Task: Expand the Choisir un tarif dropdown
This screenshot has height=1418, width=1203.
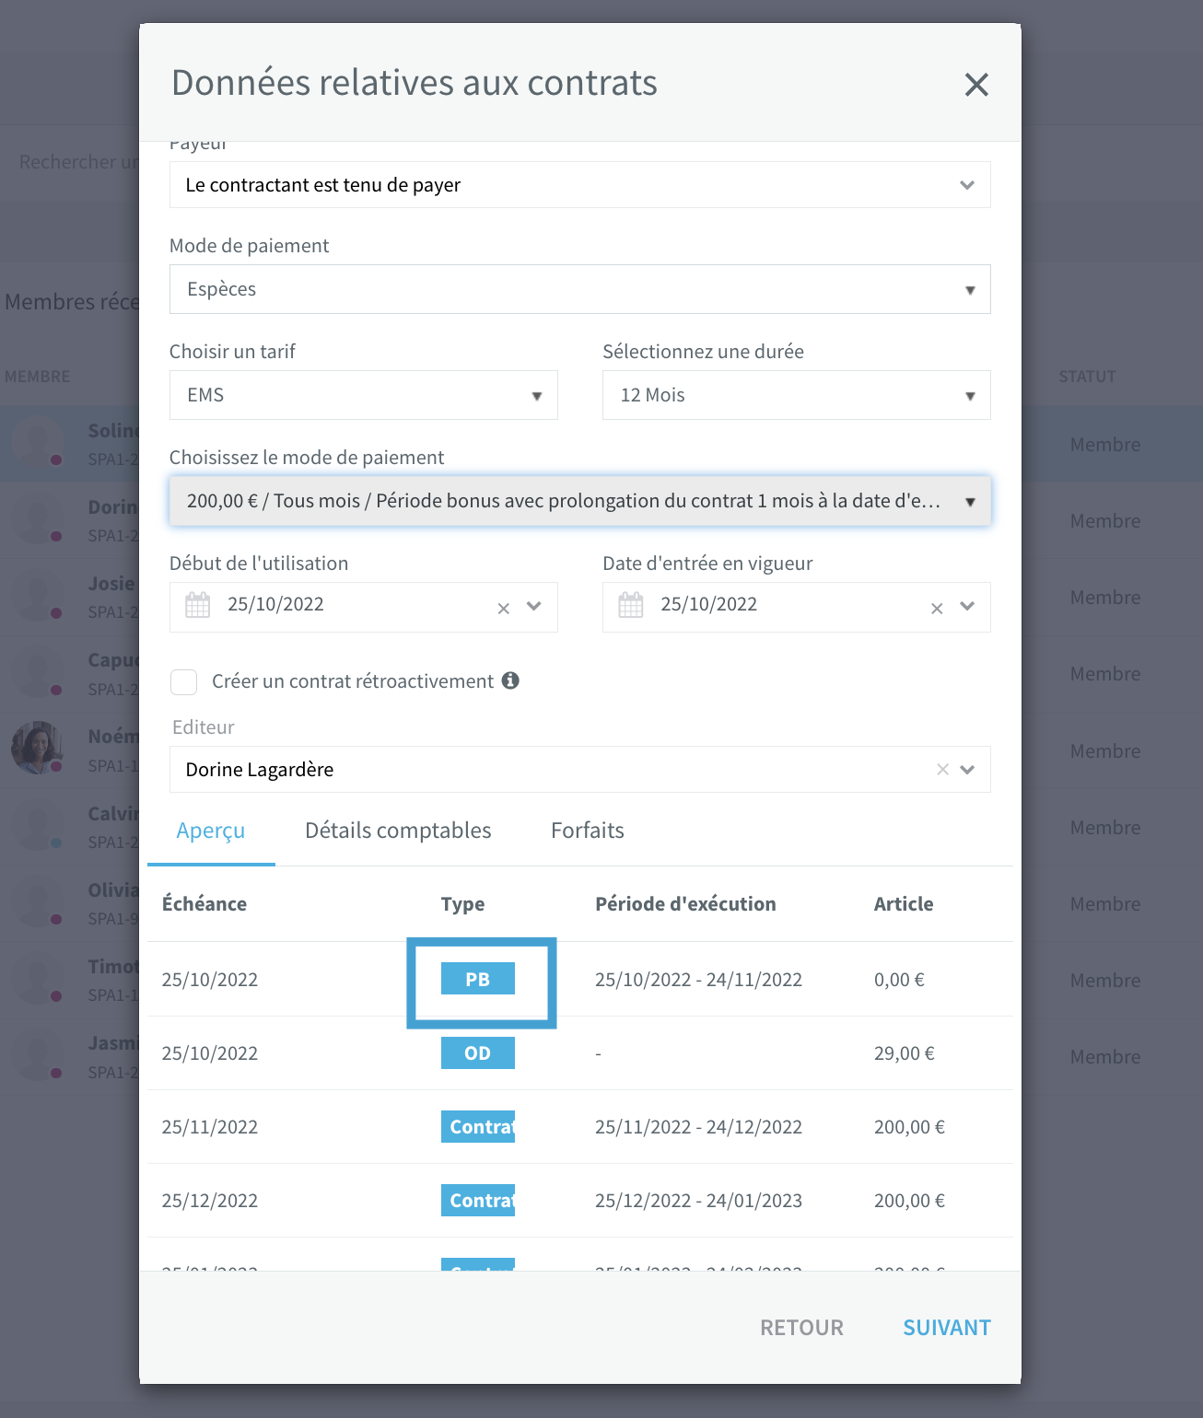Action: pos(363,395)
